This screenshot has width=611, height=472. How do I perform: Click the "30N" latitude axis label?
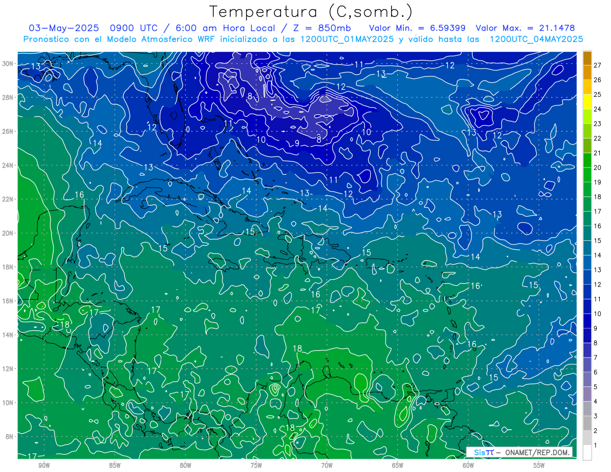(x=8, y=64)
